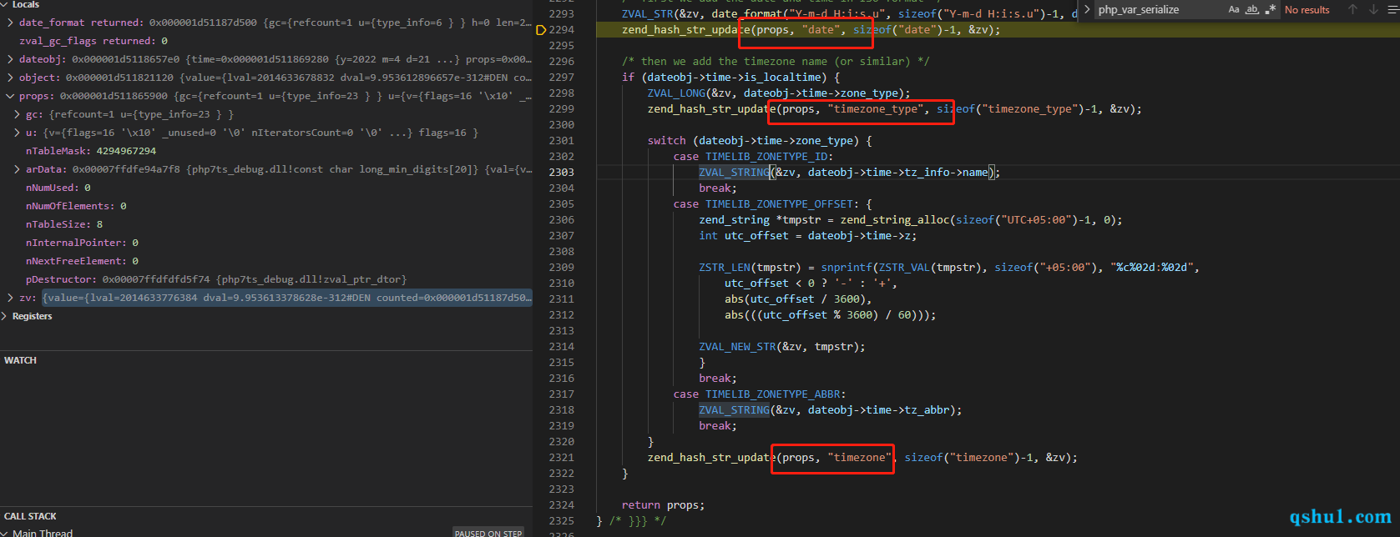
Task: Expand the object variable
Action: pos(10,78)
